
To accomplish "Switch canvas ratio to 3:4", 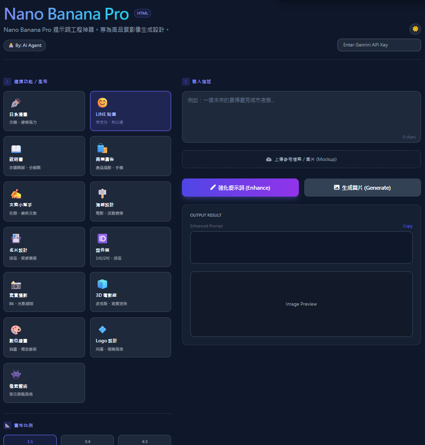I will pos(87,441).
